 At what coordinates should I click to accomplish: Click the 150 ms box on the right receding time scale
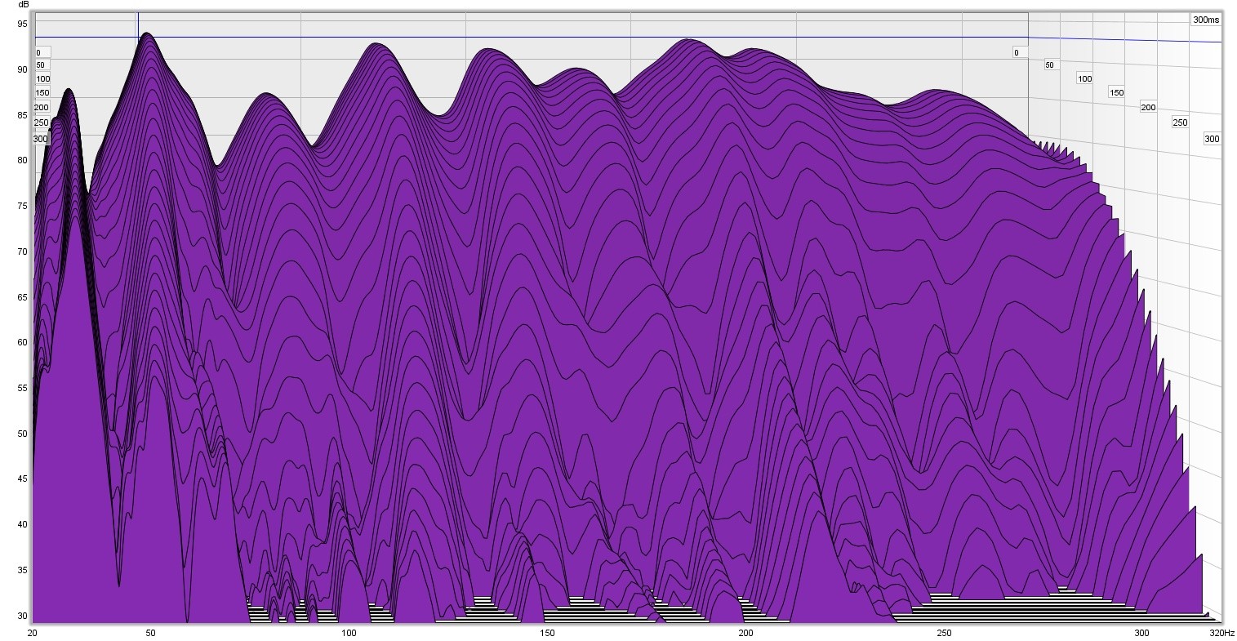tap(1116, 92)
